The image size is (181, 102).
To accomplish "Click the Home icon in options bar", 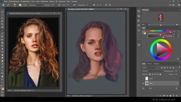I will click(x=3, y=5).
